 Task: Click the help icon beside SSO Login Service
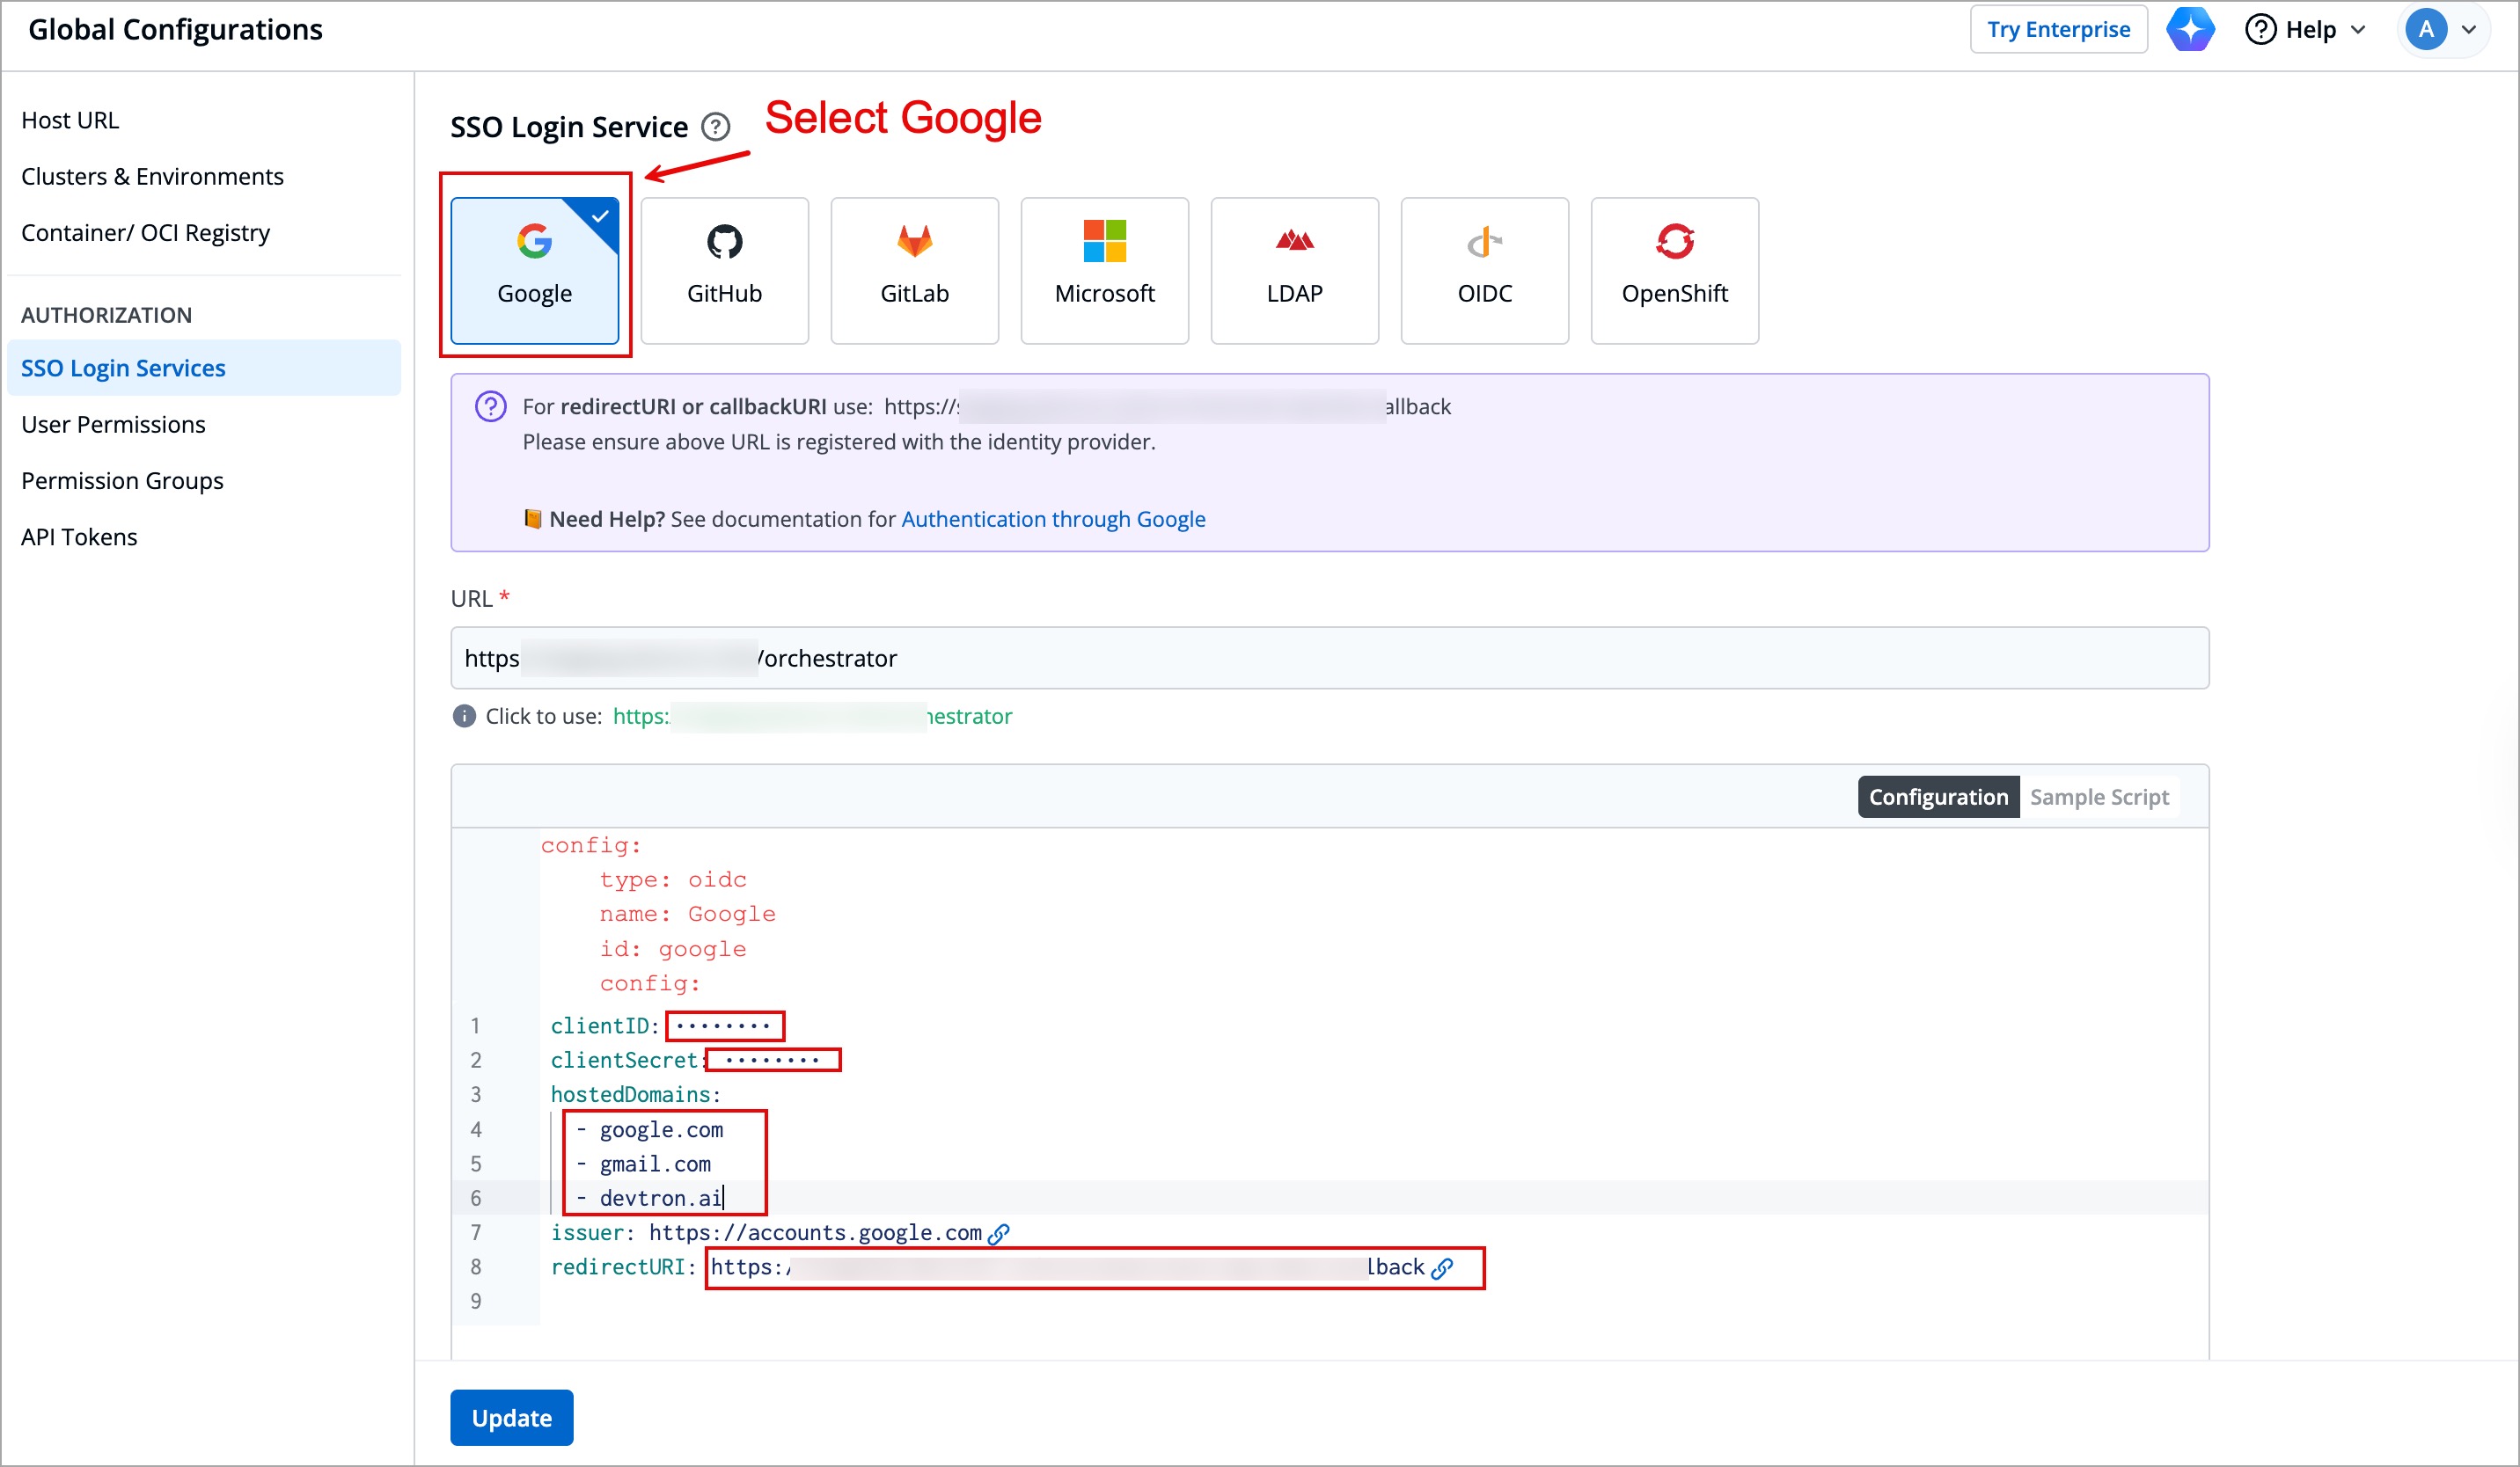tap(716, 127)
